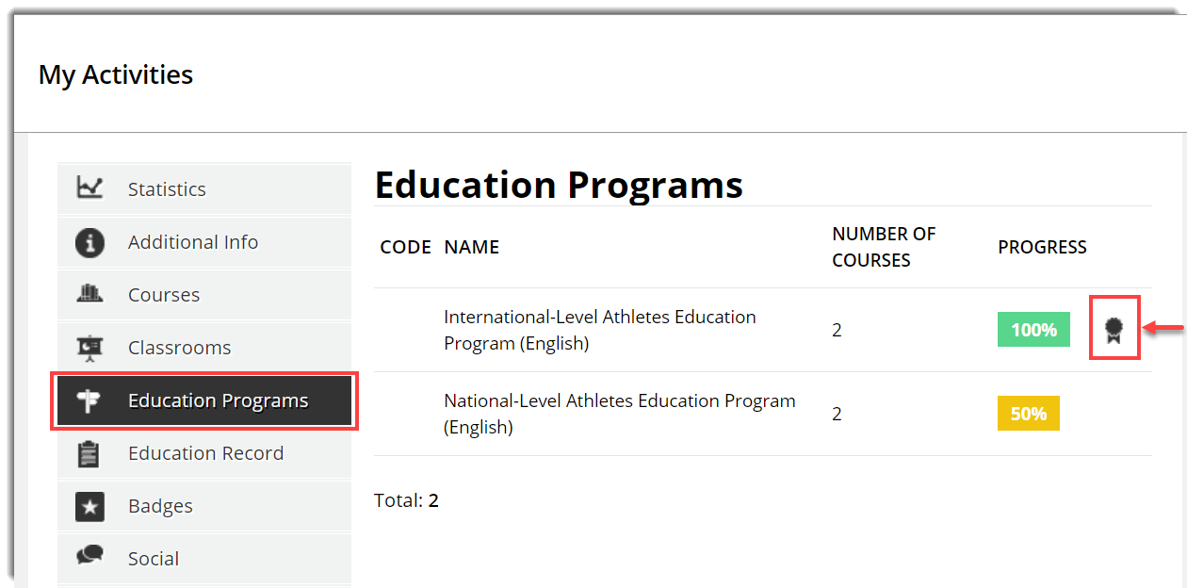The width and height of the screenshot is (1187, 588).
Task: Click the Badges star icon
Action: pos(89,506)
